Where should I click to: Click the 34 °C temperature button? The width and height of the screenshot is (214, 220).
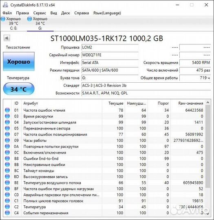tap(19, 89)
